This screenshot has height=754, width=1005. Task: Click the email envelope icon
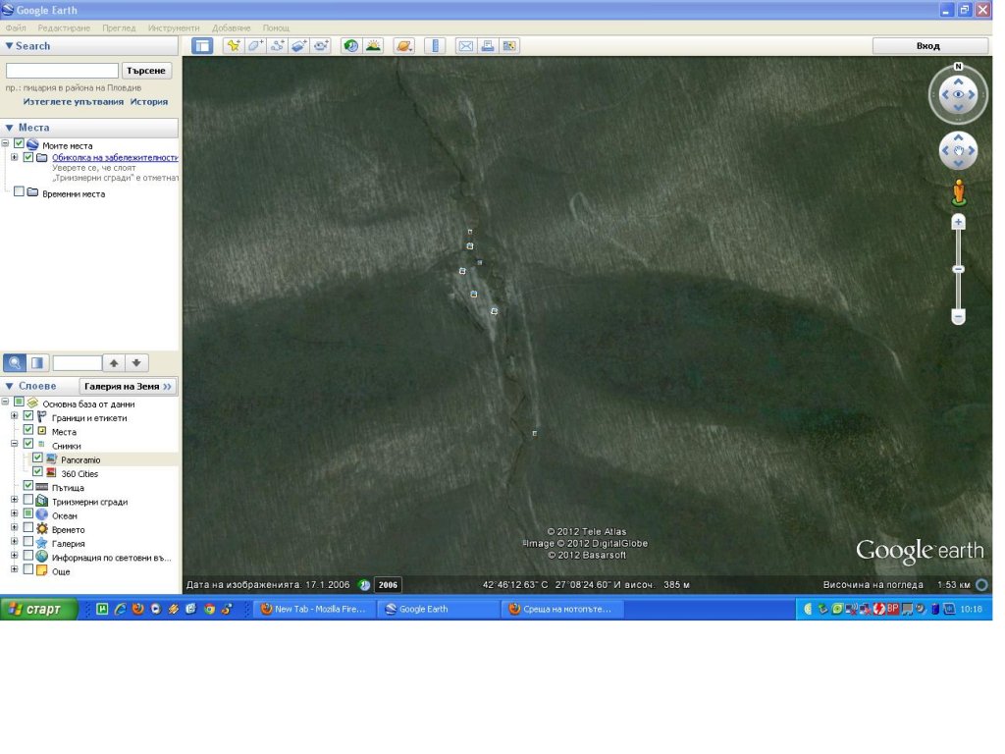(x=466, y=46)
